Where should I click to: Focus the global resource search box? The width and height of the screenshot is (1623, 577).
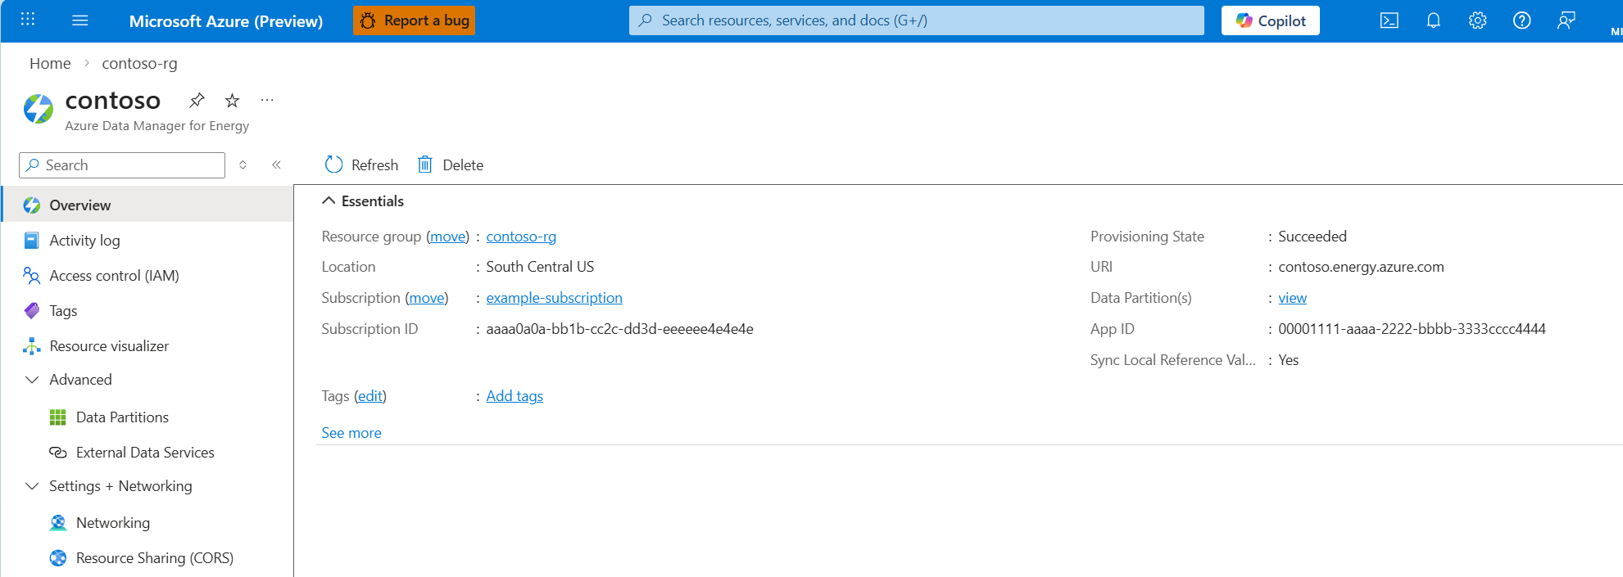click(916, 20)
